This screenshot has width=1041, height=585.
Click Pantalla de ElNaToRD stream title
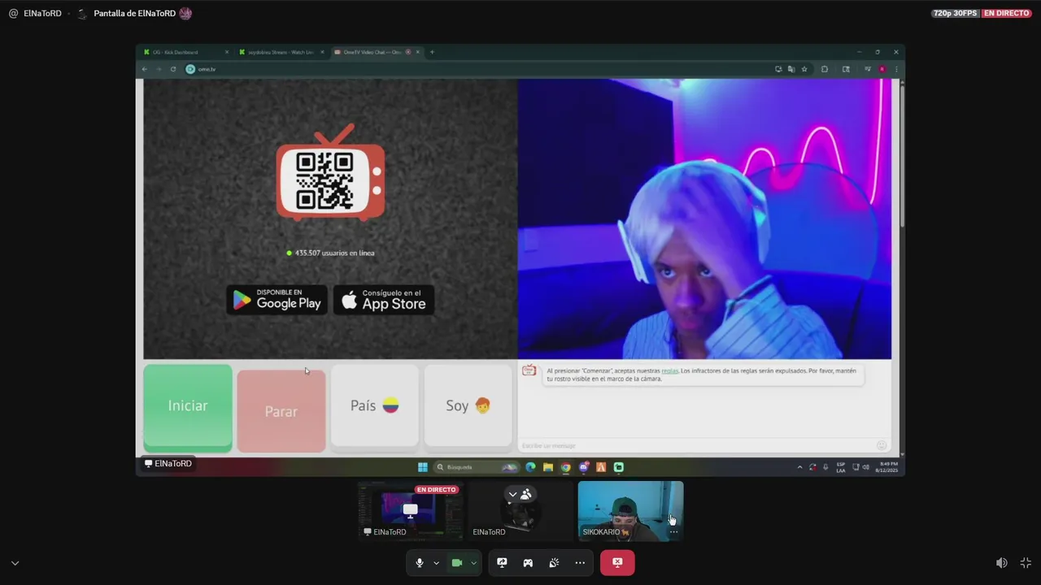pyautogui.click(x=134, y=13)
